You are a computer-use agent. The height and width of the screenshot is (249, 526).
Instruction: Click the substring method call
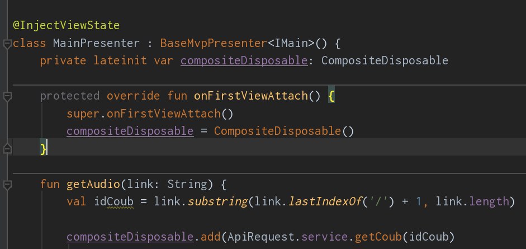coord(217,201)
